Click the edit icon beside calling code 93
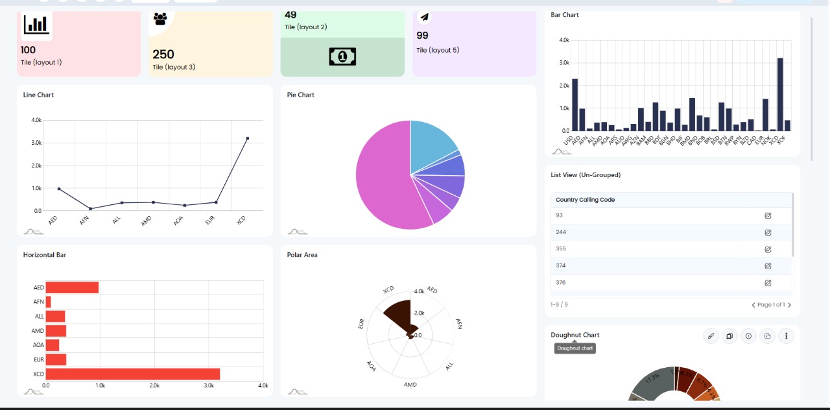The width and height of the screenshot is (830, 410). (768, 215)
